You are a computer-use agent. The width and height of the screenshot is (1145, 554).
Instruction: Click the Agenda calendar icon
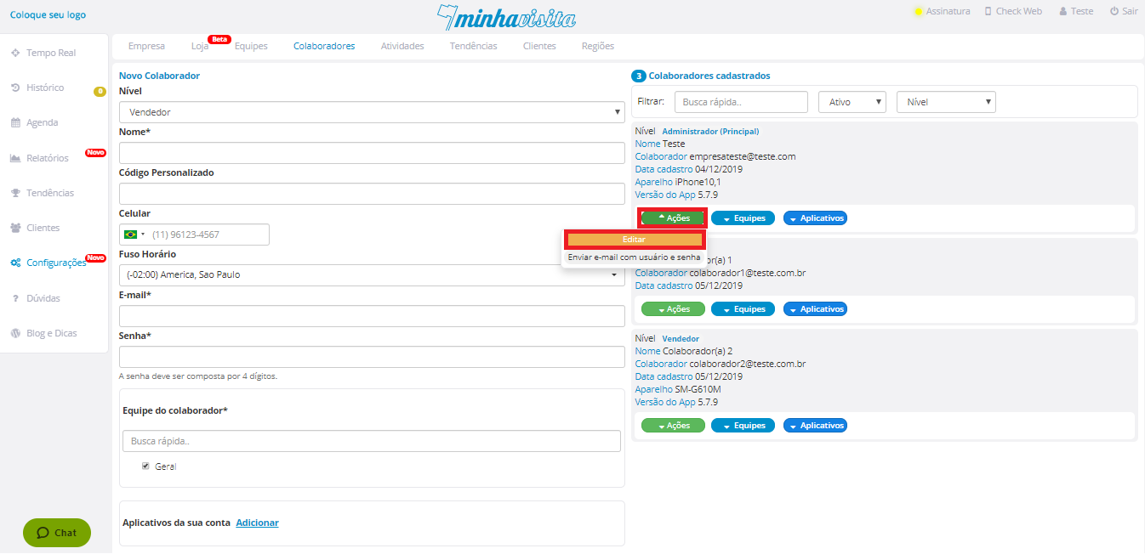(15, 122)
